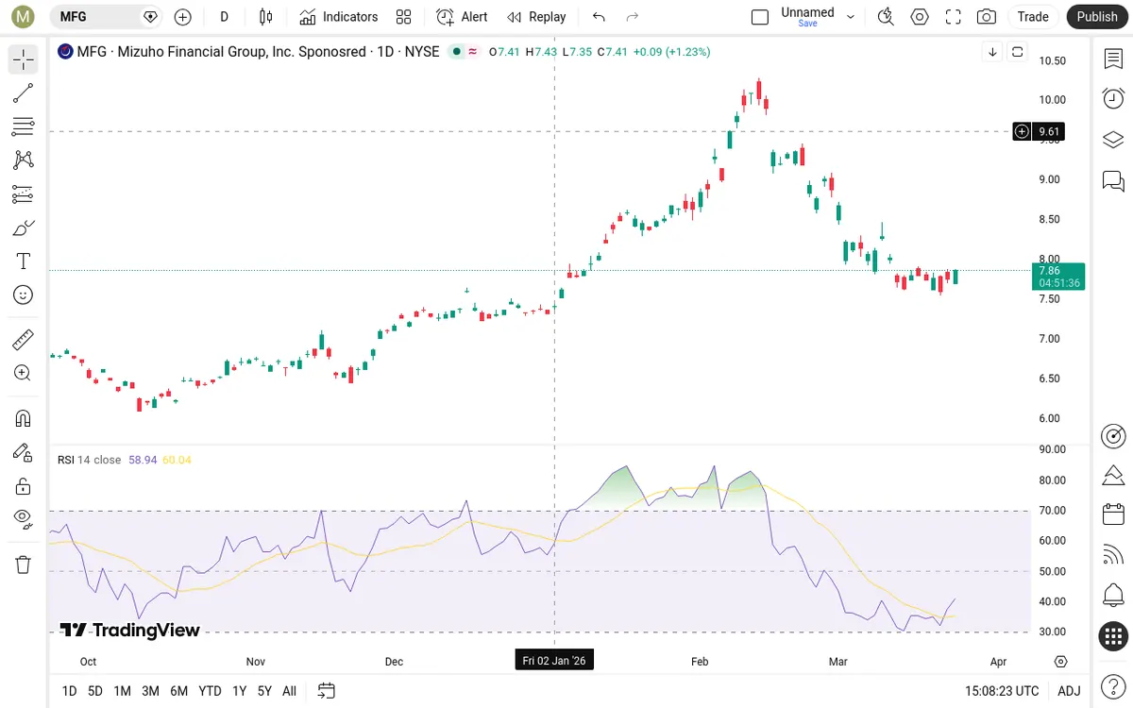Select the crosshair cursor tool
1133x708 pixels.
[24, 59]
